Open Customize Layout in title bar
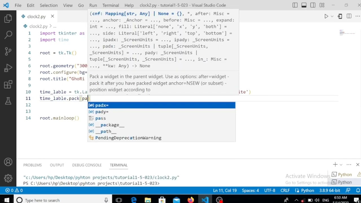 click(322, 5)
